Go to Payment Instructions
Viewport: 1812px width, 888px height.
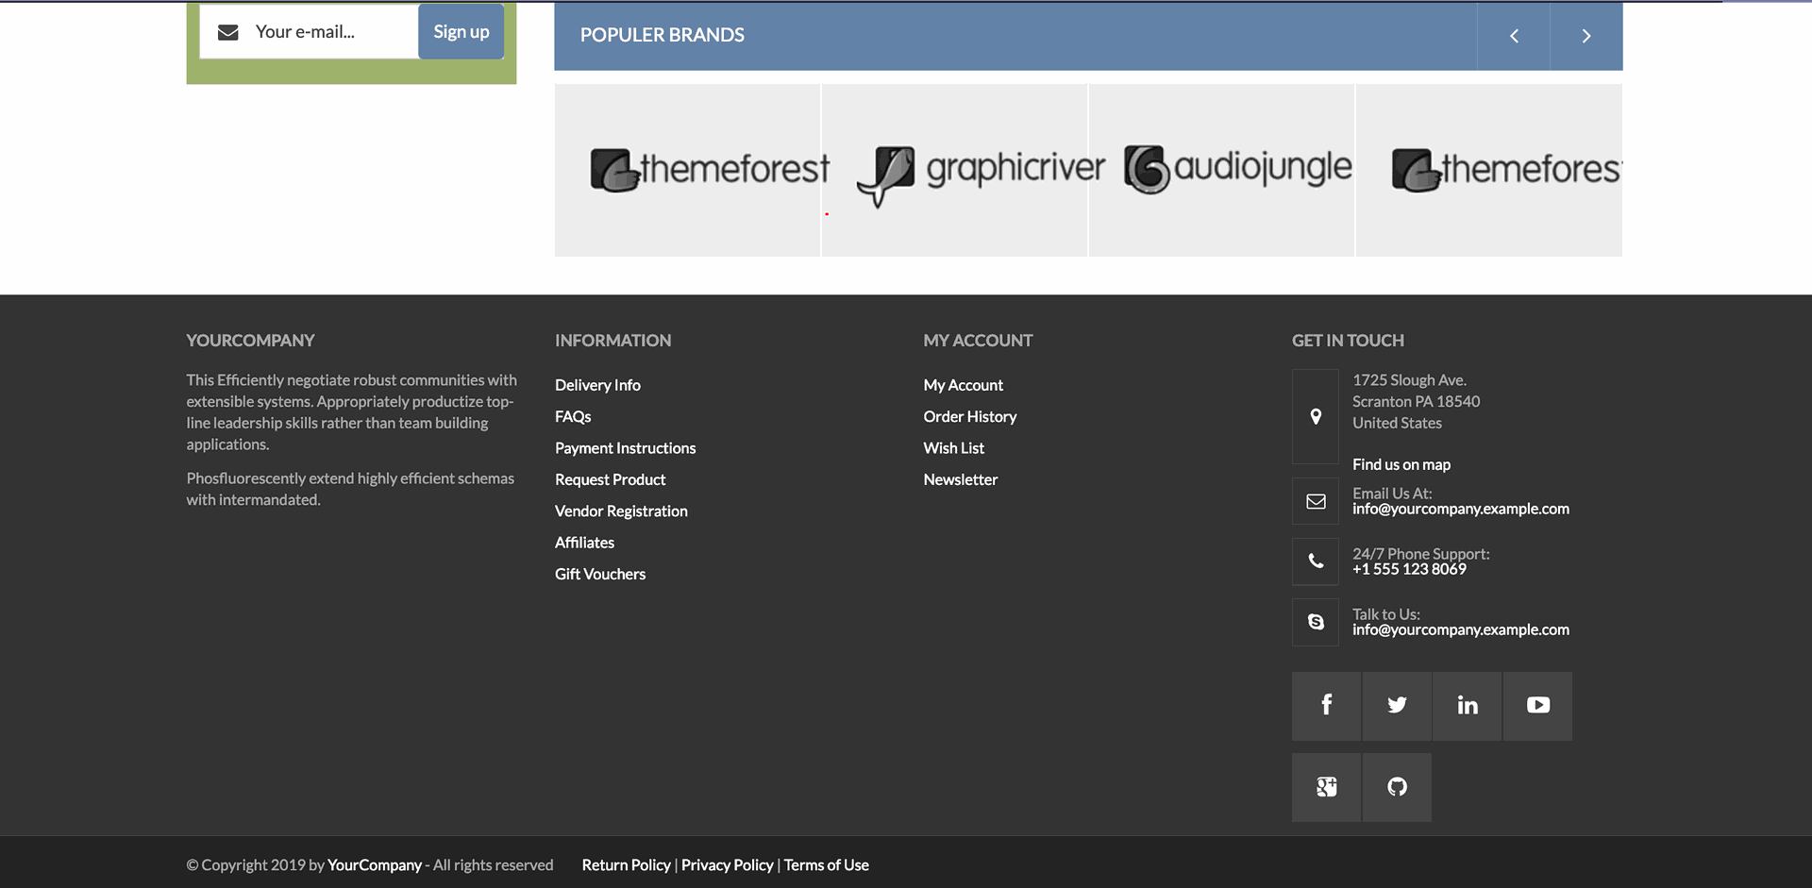[x=625, y=448]
